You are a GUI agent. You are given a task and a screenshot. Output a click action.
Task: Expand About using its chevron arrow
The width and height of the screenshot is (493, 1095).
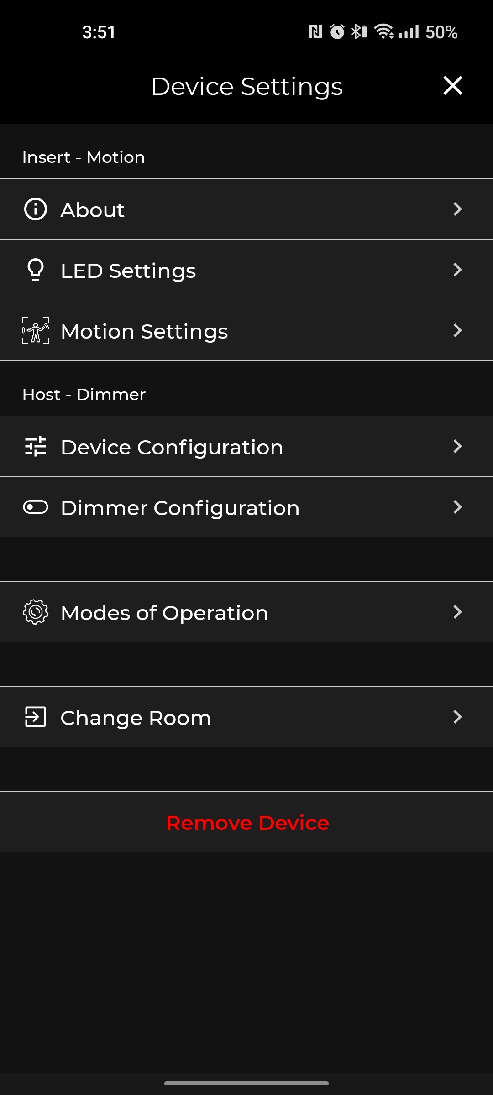457,209
